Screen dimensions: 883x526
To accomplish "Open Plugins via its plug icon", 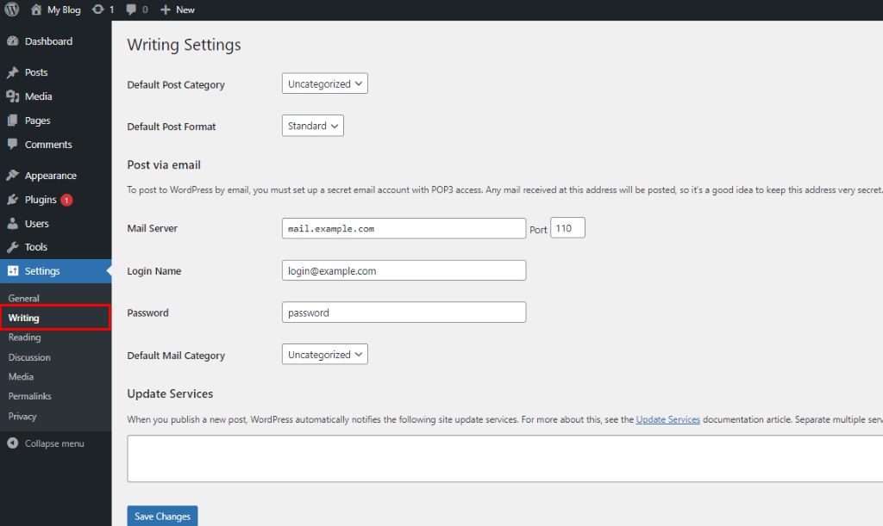I will [14, 199].
